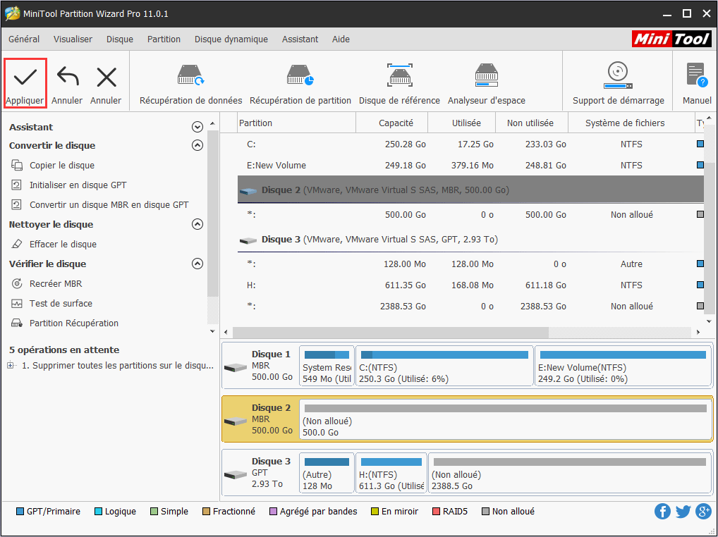Select the H: partition row

[x=470, y=285]
